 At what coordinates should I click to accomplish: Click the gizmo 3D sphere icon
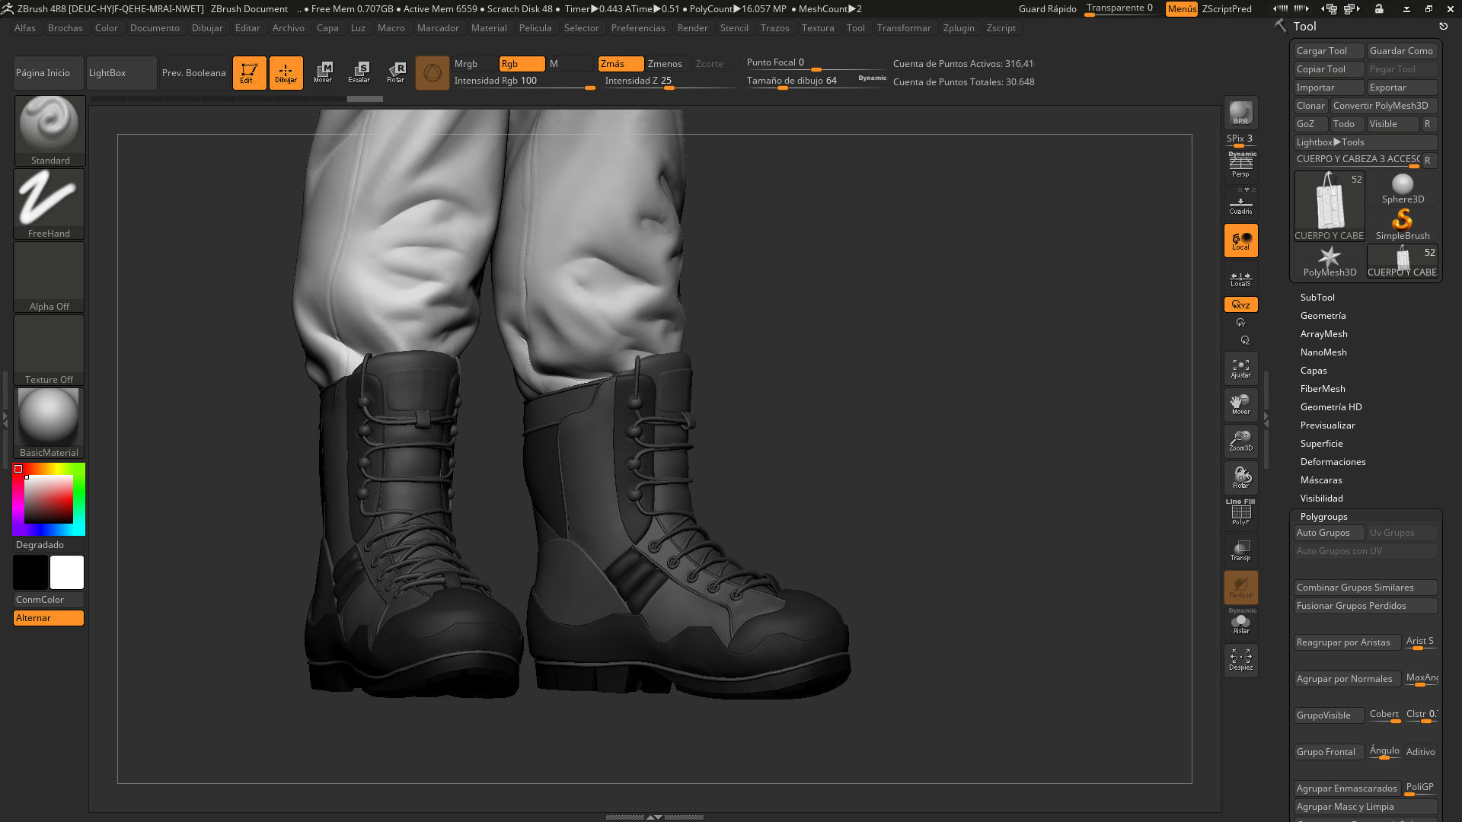(433, 73)
